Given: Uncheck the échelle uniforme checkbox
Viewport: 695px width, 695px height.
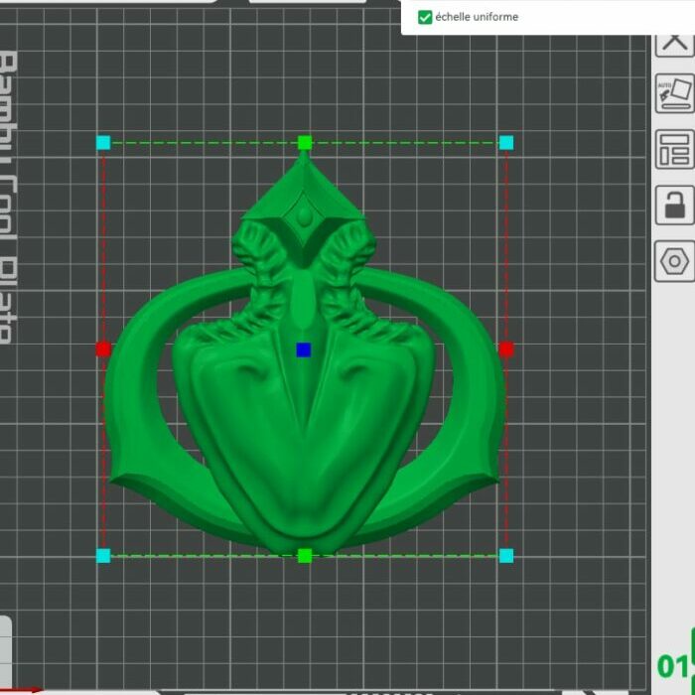Looking at the screenshot, I should 425,17.
